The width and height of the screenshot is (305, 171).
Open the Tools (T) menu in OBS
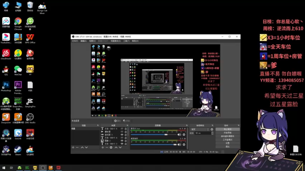[x=126, y=41]
